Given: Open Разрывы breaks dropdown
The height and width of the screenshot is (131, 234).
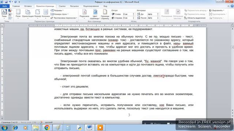Looking at the screenshot, I should pyautogui.click(x=57, y=11).
